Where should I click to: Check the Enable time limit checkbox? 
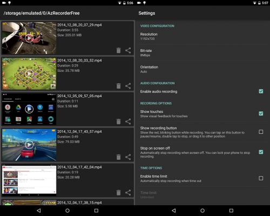[261, 178]
